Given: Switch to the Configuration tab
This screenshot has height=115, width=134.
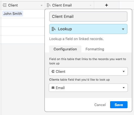Looking at the screenshot, I should (x=65, y=49).
